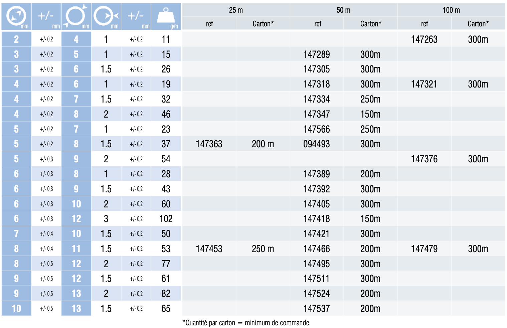
Task: Click the weight value 102
Action: coord(166,219)
